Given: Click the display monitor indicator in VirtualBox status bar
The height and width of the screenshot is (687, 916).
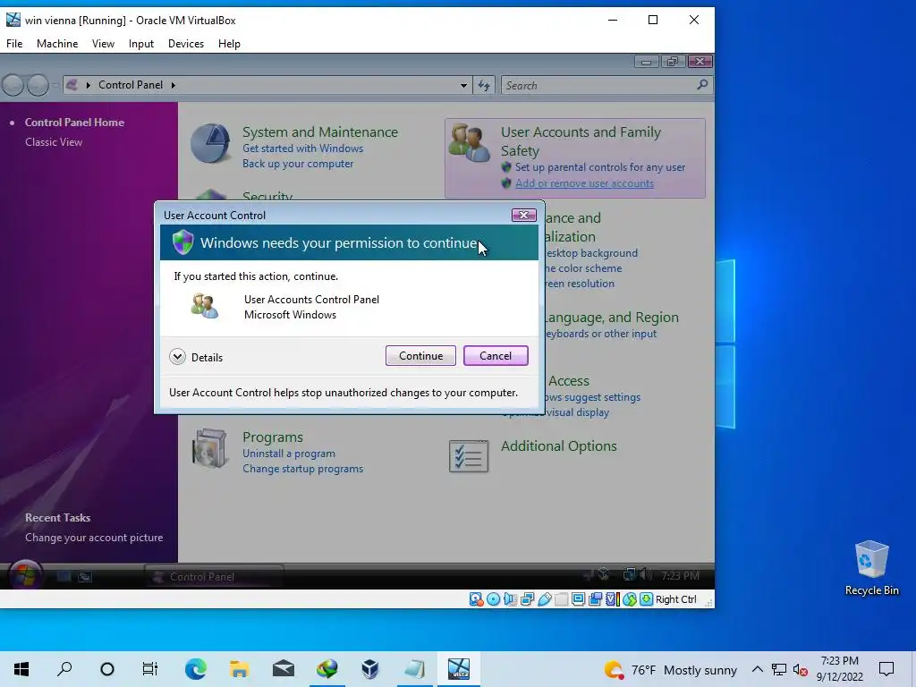Looking at the screenshot, I should click(579, 599).
